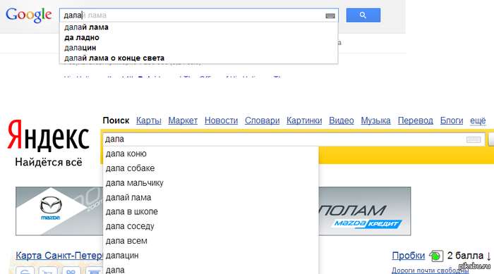Image resolution: width=494 pixels, height=274 pixels.
Task: Select Yandex suggestion "дала мальчику"
Action: tap(210, 182)
